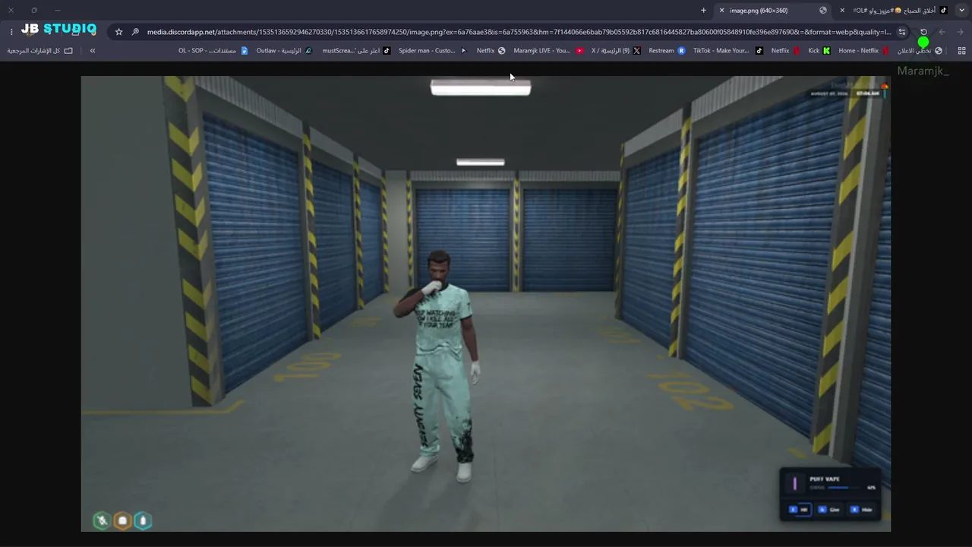Open the mustScrea... TikTok bookmark
This screenshot has height=547, width=972.
(356, 51)
